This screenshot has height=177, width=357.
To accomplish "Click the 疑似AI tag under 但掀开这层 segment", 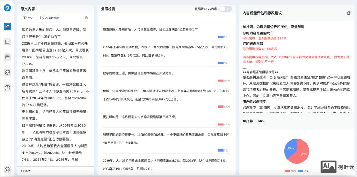I will click(x=224, y=107).
